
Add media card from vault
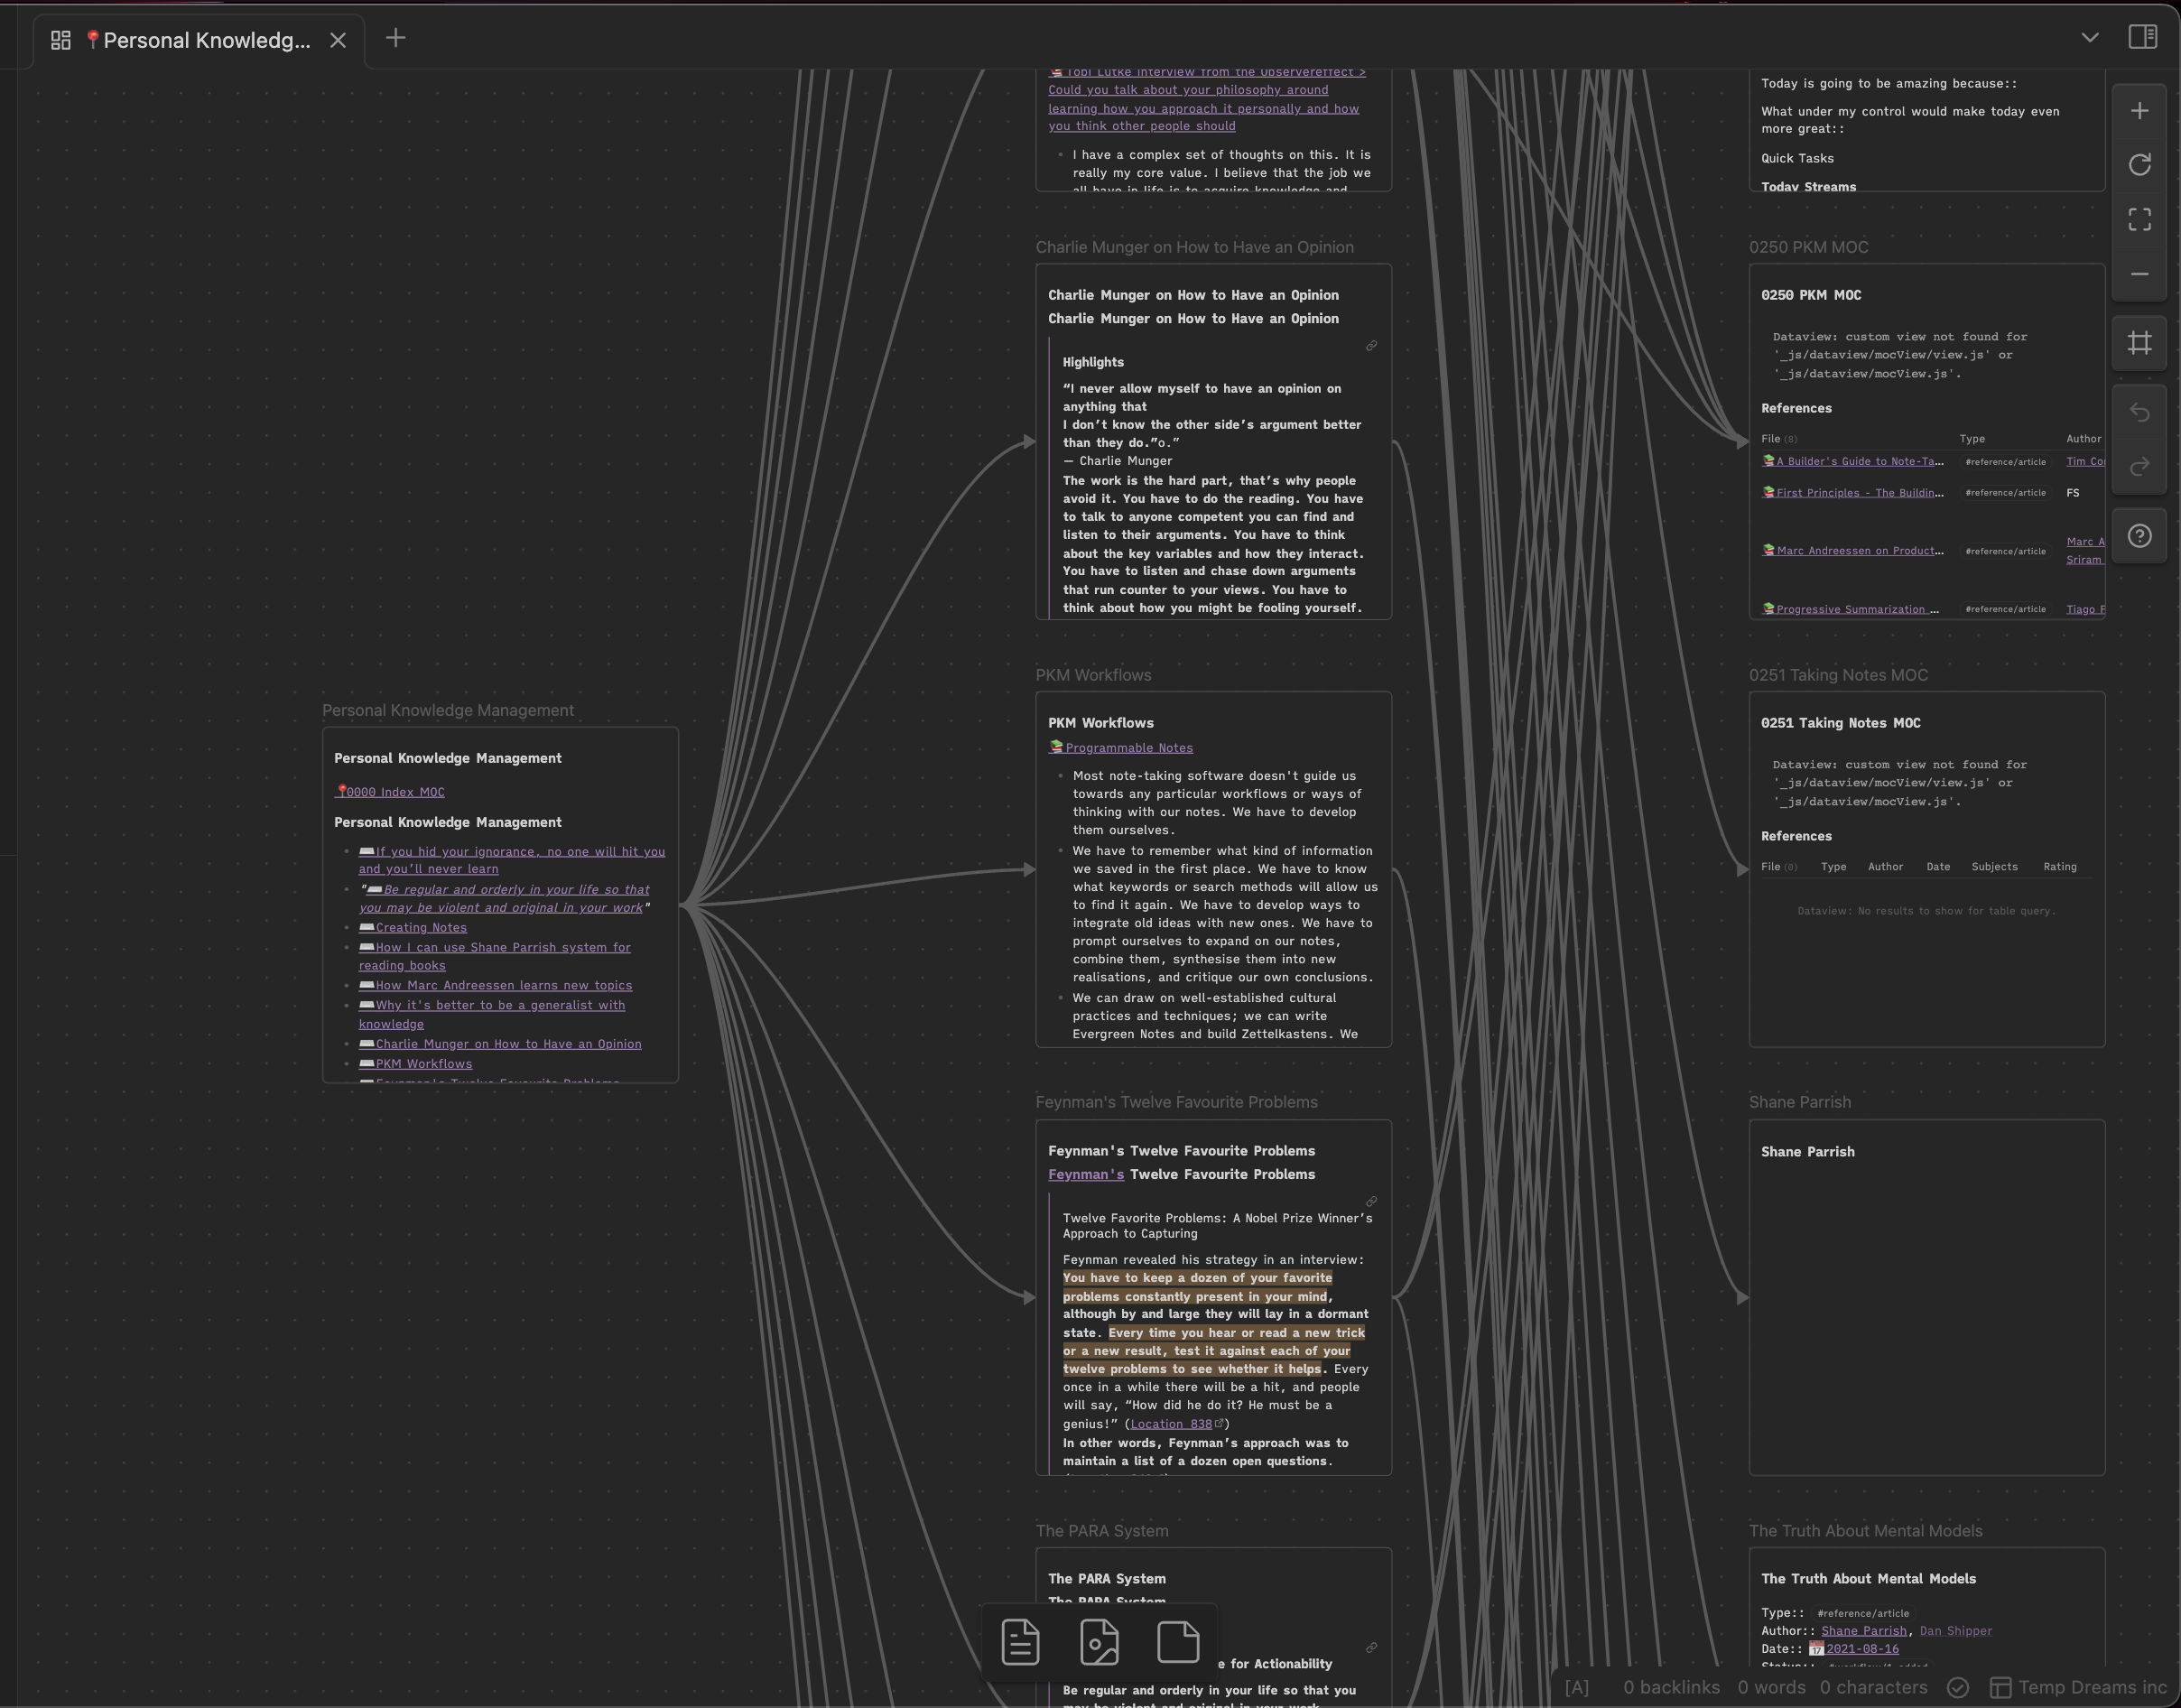pyautogui.click(x=1099, y=1642)
